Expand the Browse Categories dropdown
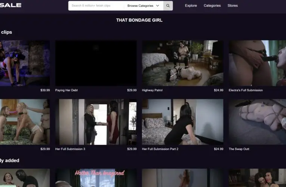 coord(143,6)
